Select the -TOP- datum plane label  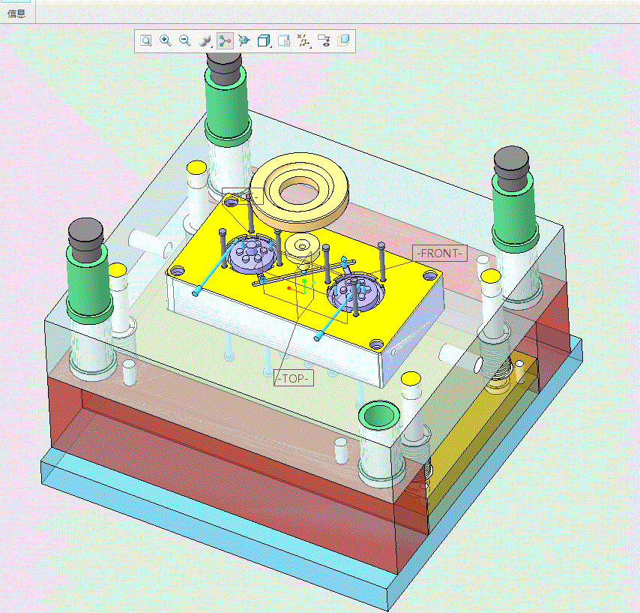point(294,378)
